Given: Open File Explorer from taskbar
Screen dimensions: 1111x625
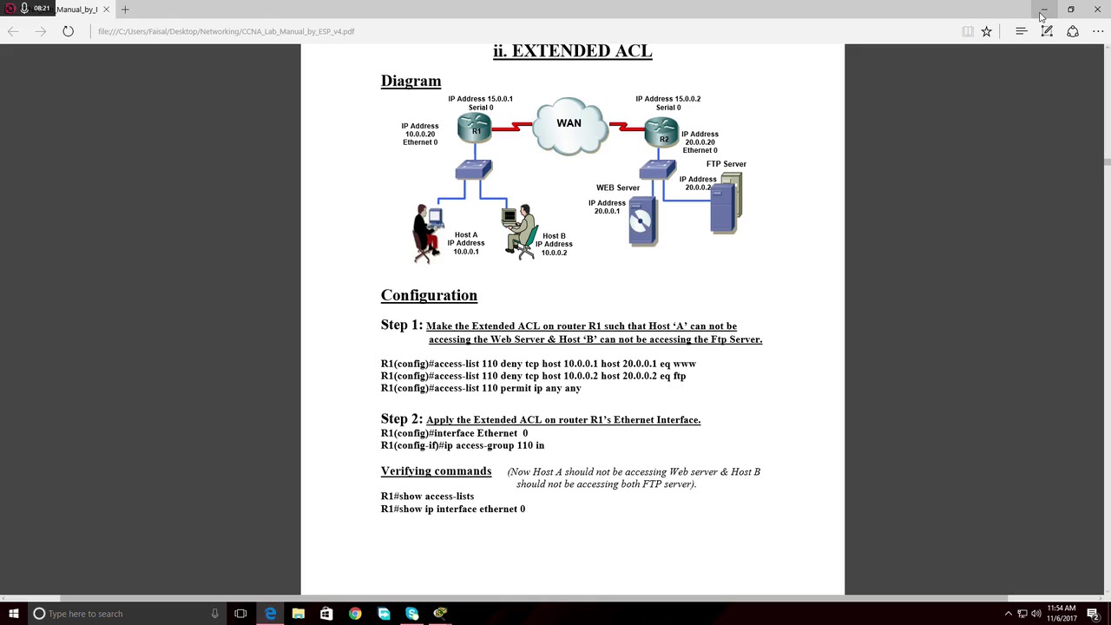Looking at the screenshot, I should pos(298,614).
